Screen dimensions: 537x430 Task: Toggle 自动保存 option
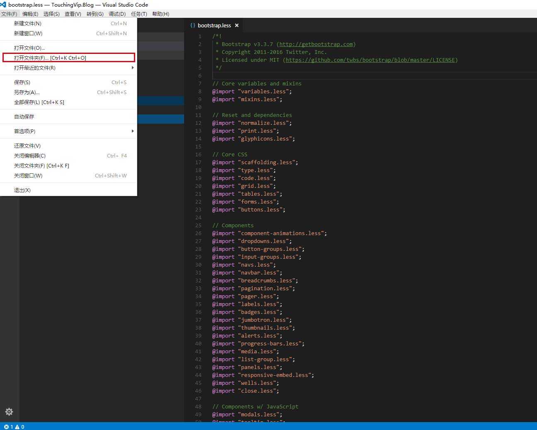click(68, 117)
